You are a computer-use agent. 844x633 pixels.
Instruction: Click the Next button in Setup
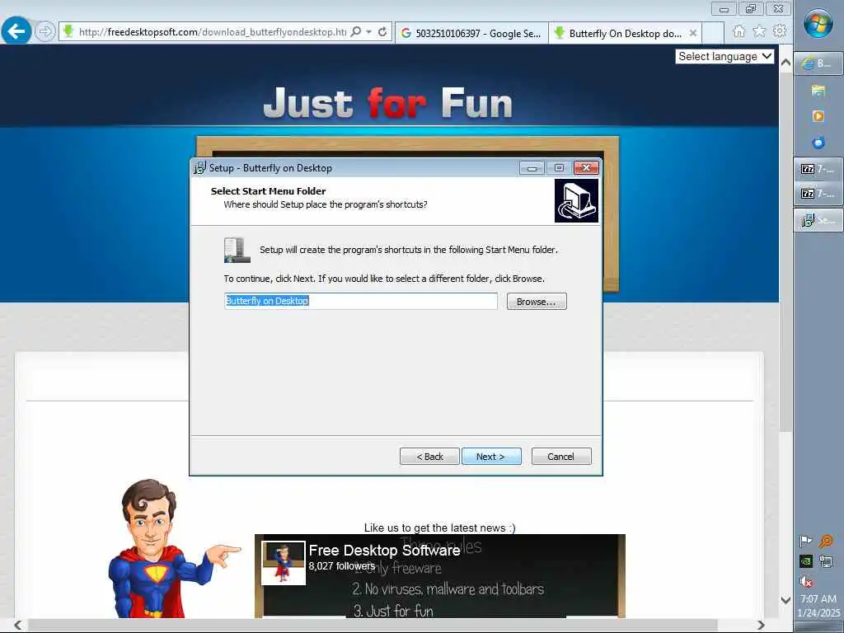point(491,456)
